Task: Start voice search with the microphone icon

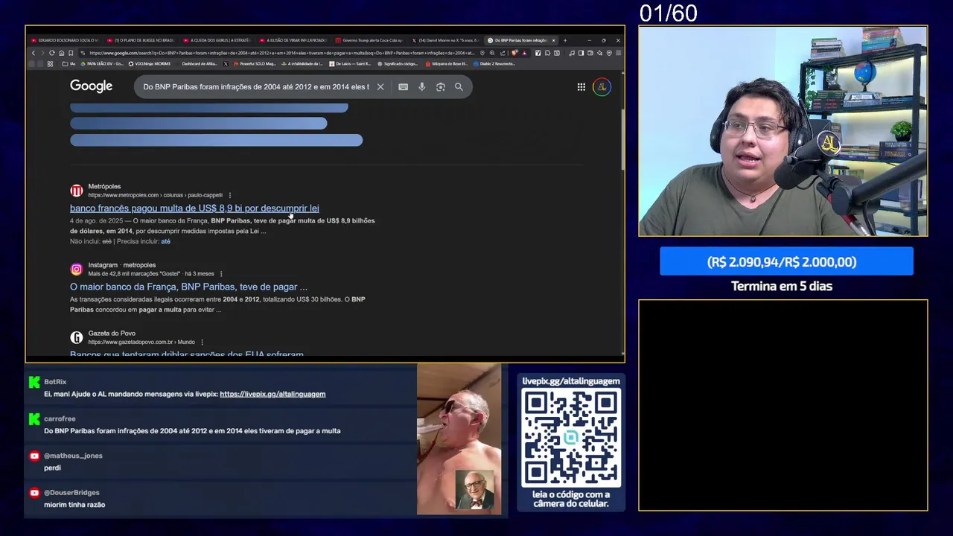Action: pos(421,87)
